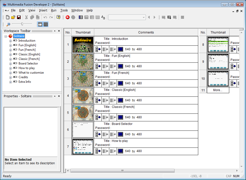Go to previous frame arrow
Screen dimensions: 246x180
(149, 17)
